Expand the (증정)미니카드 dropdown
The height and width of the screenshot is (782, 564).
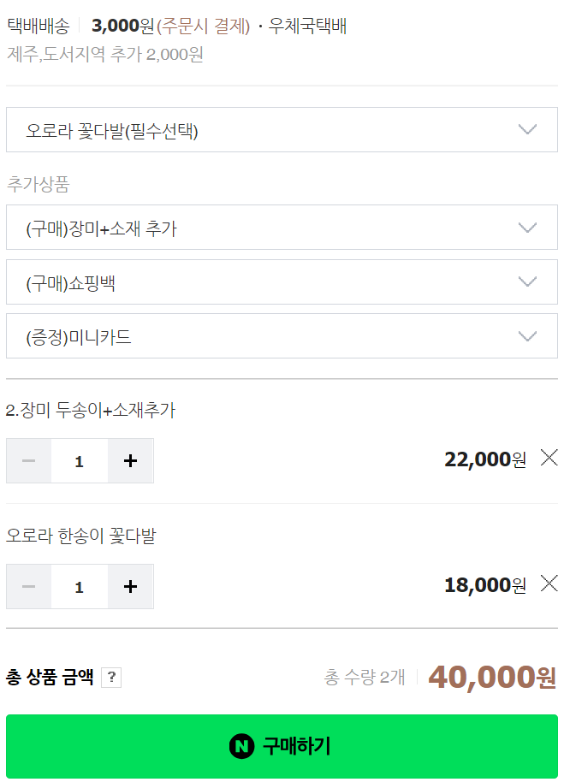click(x=282, y=336)
